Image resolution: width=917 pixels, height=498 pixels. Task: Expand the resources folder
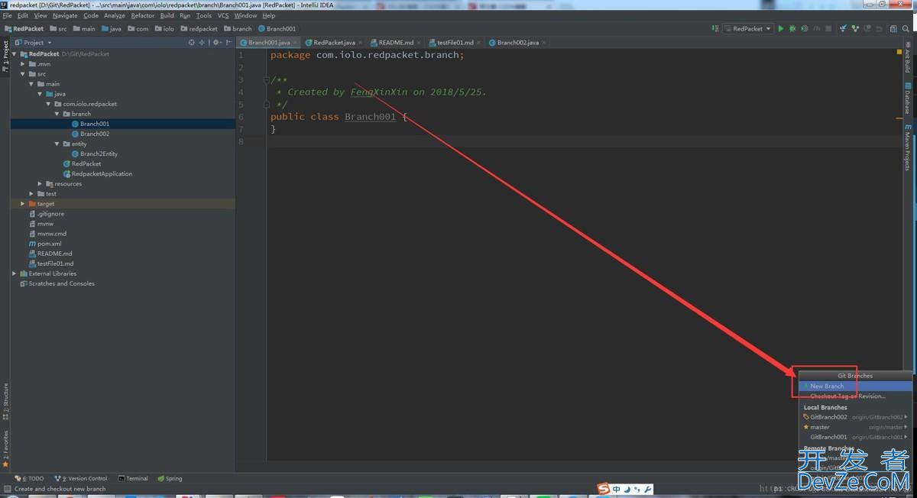(x=41, y=184)
